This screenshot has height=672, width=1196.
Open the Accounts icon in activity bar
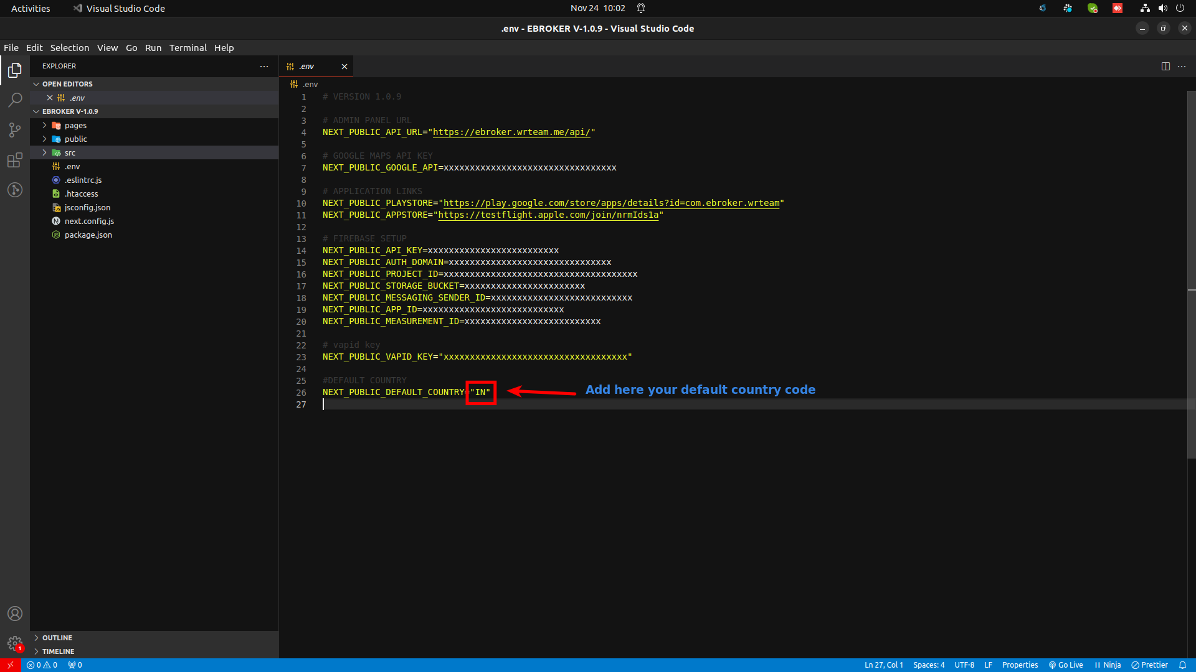tap(15, 614)
